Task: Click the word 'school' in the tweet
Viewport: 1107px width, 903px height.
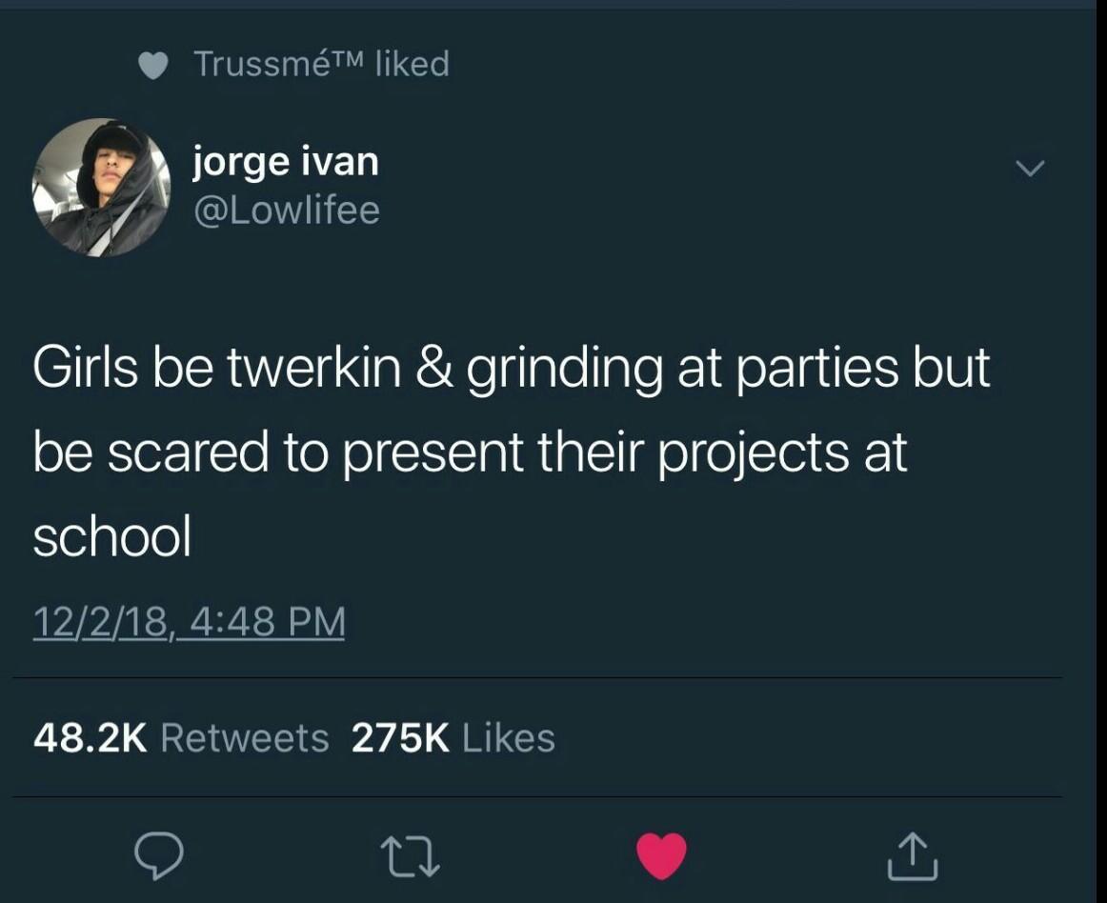Action: 112,536
